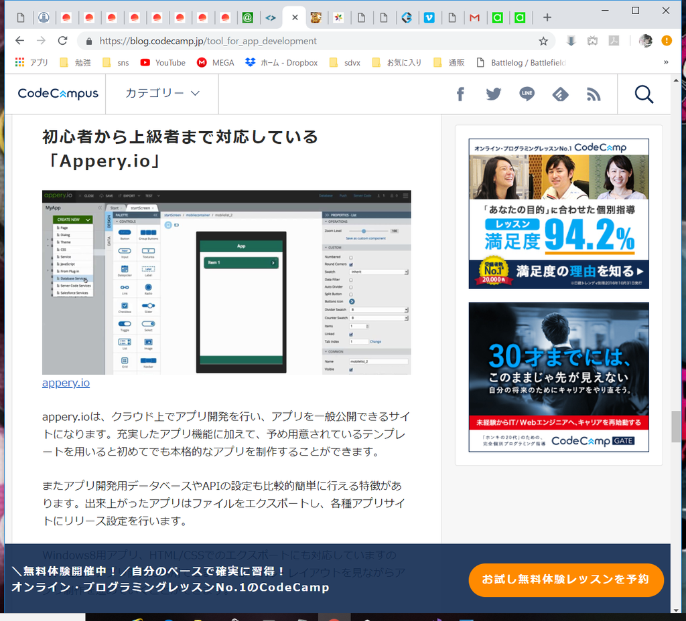Open the YouTube bookmark

click(x=163, y=62)
